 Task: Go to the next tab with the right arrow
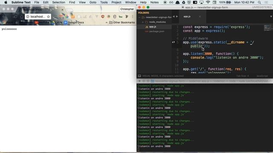tap(177, 17)
